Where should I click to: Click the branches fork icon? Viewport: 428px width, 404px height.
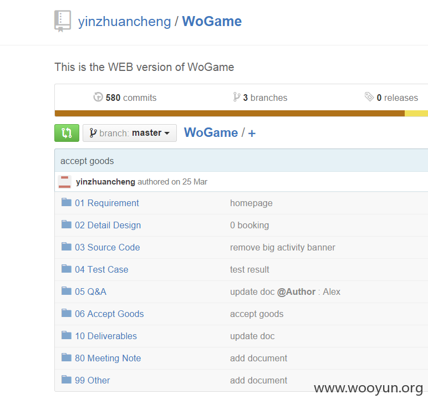pos(236,97)
